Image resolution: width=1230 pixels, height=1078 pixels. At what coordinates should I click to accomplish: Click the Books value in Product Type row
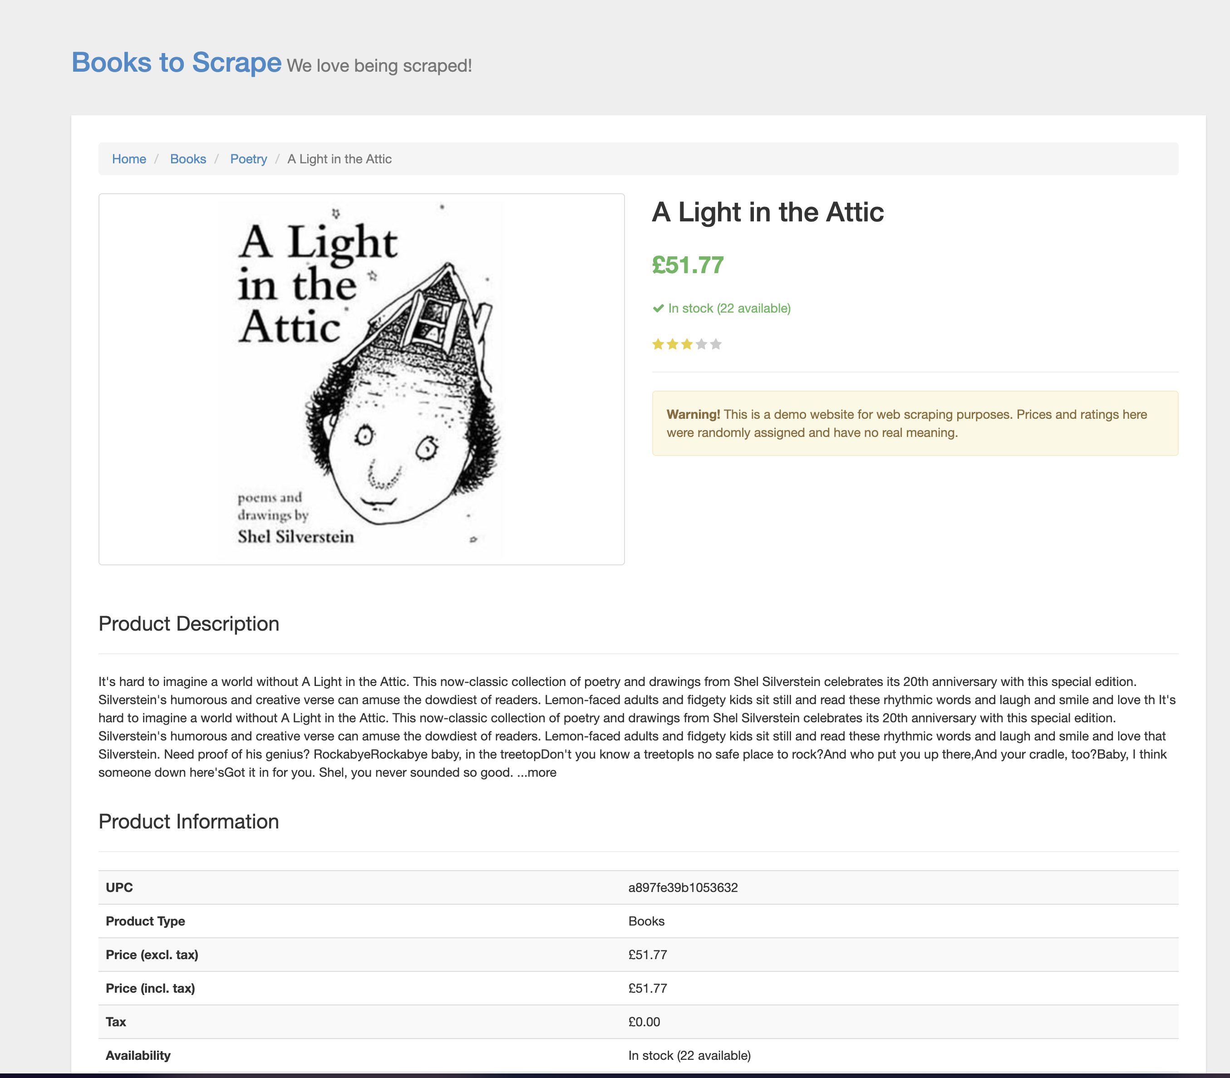click(646, 921)
